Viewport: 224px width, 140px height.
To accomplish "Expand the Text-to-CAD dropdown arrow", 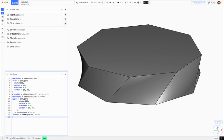I will click(147, 3).
